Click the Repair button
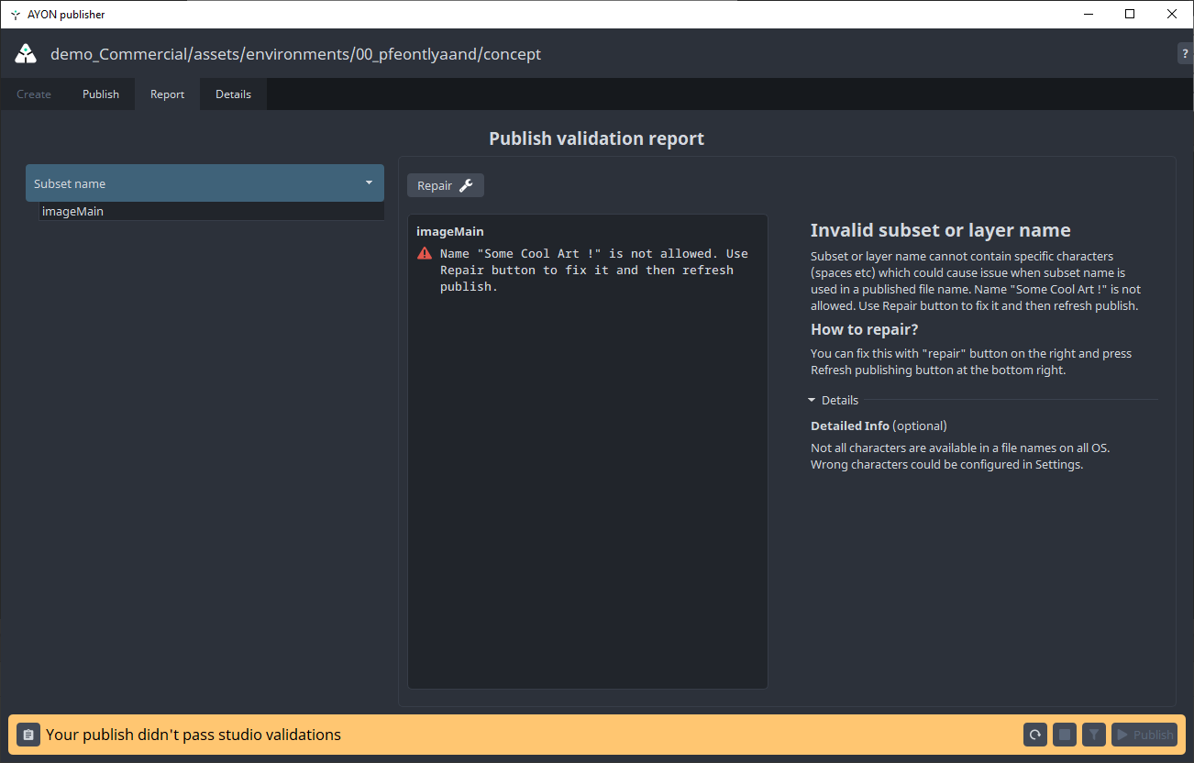The image size is (1194, 763). (445, 185)
